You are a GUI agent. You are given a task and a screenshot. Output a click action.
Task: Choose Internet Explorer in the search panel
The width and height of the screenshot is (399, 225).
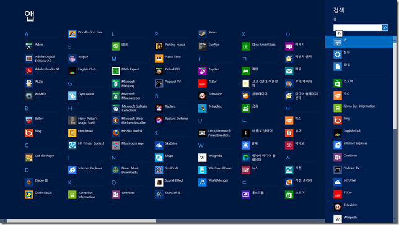click(x=359, y=145)
